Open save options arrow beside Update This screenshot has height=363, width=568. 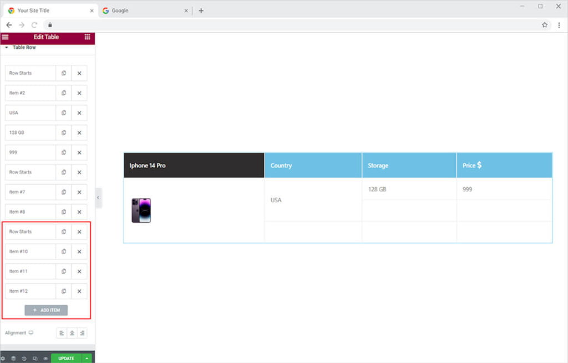click(87, 359)
